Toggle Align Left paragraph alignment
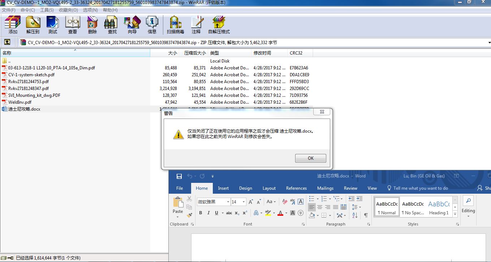Screen dimensions: 491x262 coord(311,207)
